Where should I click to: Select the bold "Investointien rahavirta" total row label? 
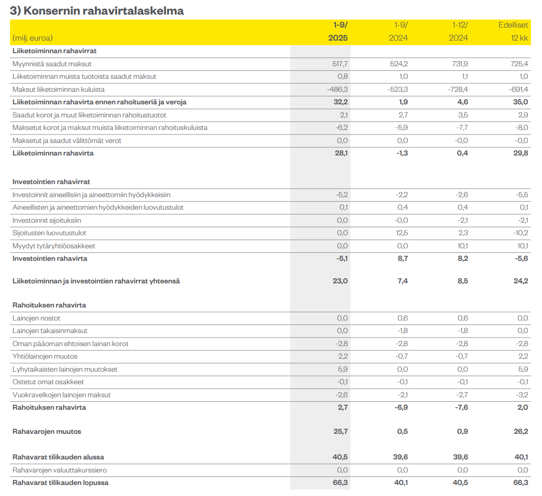coord(50,259)
